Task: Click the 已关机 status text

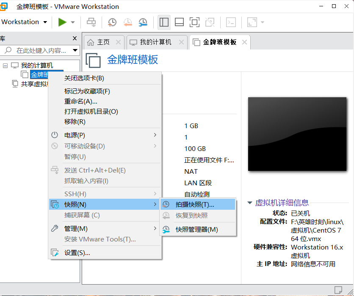Action: 301,213
